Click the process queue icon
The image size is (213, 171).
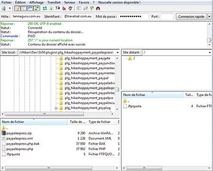pos(51,8)
